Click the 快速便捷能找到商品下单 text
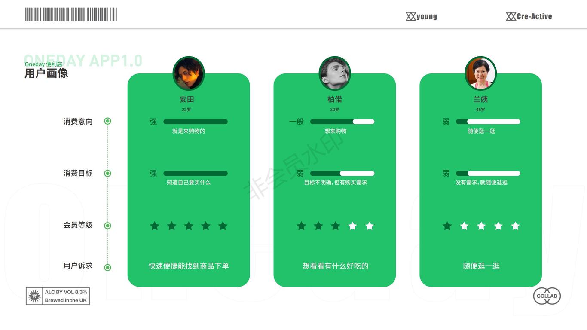Screen dimensions: 587x330 click(x=189, y=266)
